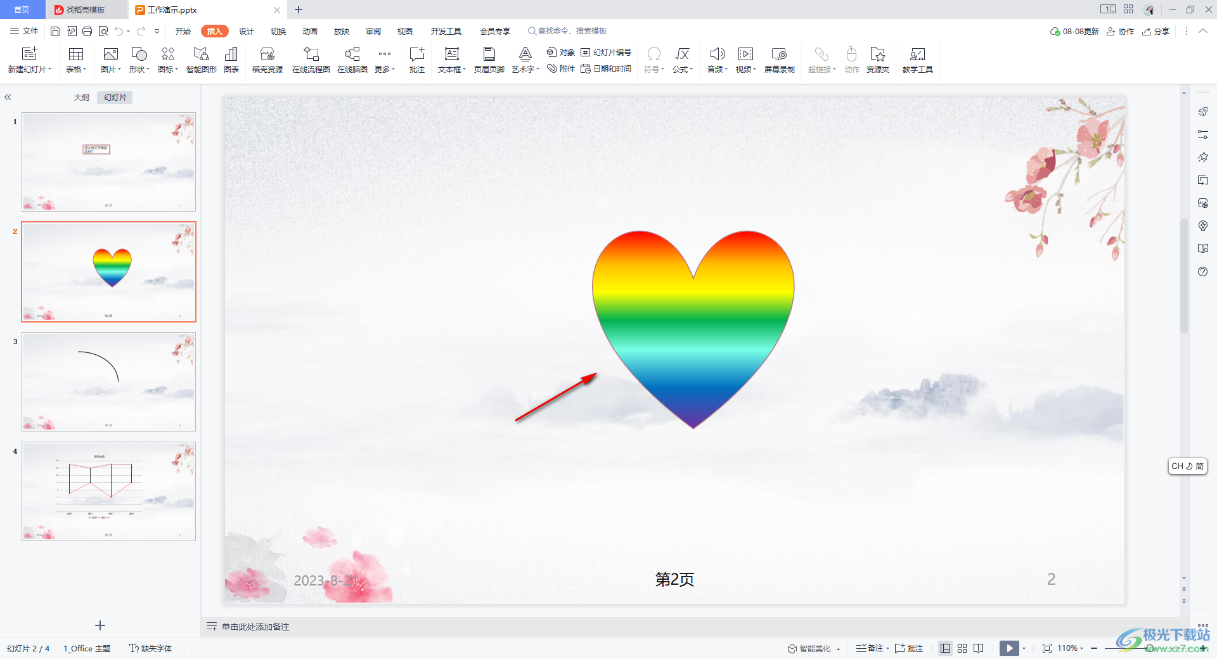Open 稻壳资源 resource library
Viewport: 1217px width, 659px height.
(267, 60)
